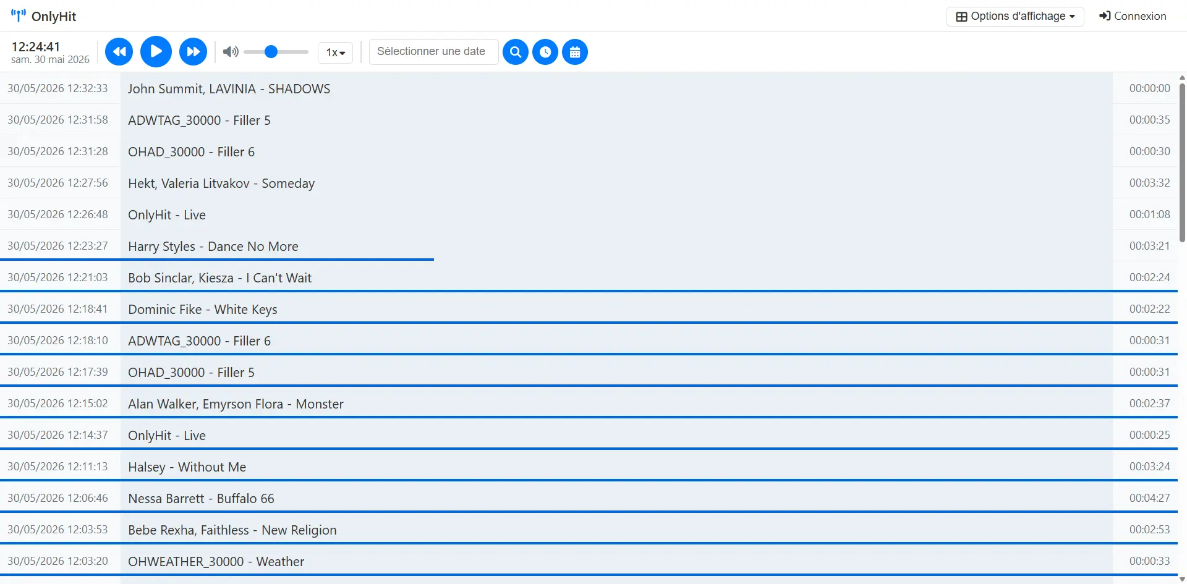Click timestamp 30/05/2026 12:27:56
The width and height of the screenshot is (1187, 584).
click(x=57, y=183)
